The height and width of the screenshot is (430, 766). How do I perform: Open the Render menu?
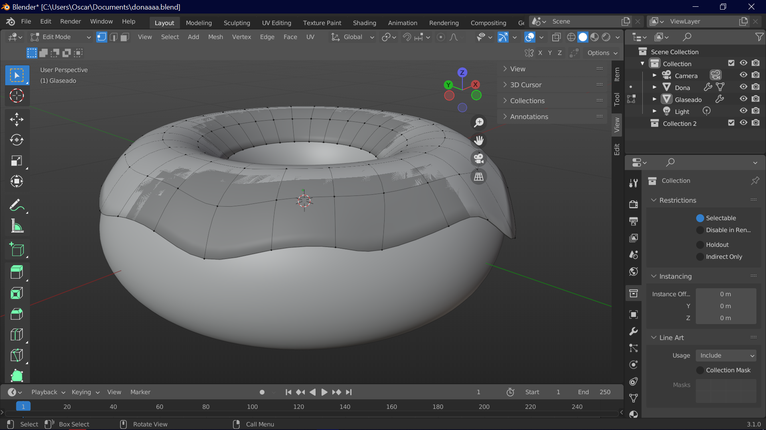point(70,21)
